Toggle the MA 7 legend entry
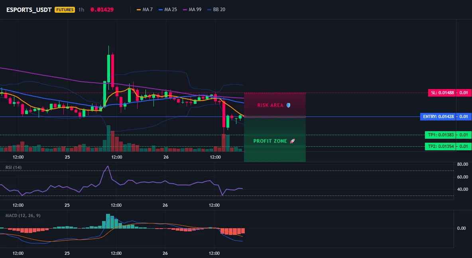The image size is (472, 258). coord(144,10)
